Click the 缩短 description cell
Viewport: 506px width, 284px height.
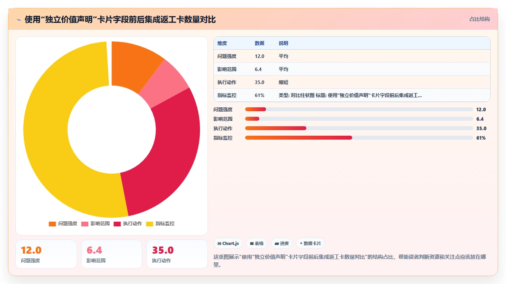pyautogui.click(x=283, y=82)
